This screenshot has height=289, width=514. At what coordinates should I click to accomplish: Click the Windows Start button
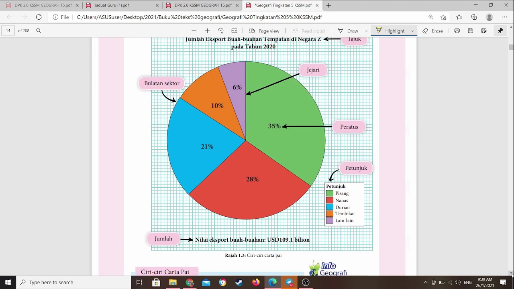tap(8, 282)
